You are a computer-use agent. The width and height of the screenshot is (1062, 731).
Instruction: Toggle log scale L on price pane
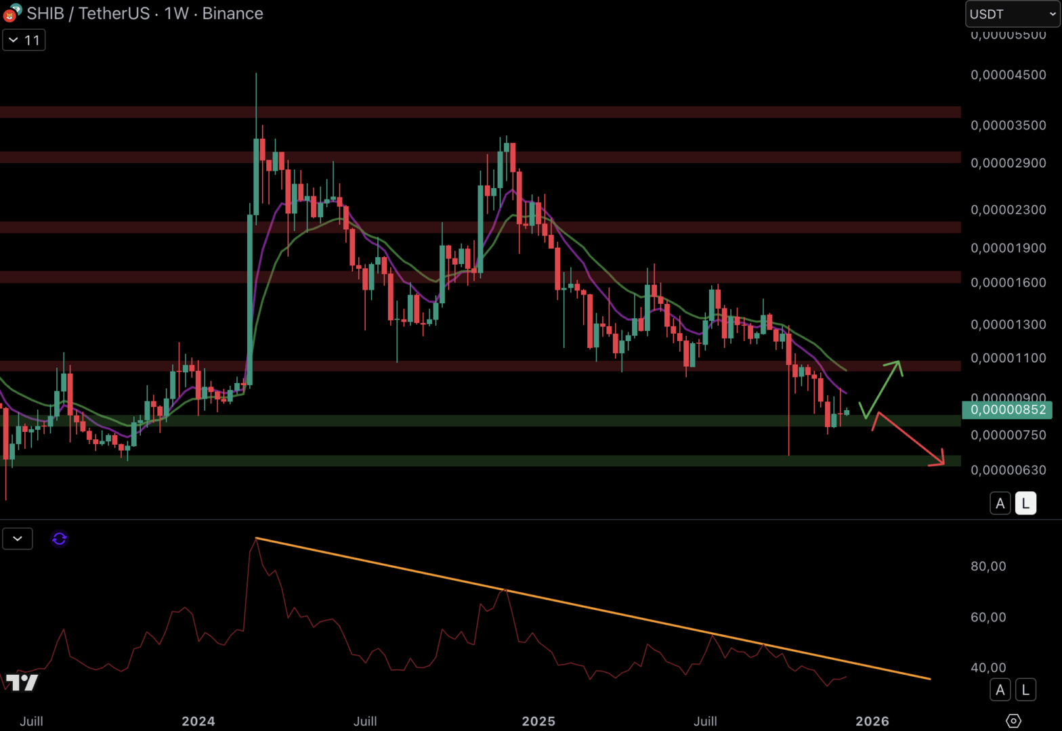coord(1025,504)
